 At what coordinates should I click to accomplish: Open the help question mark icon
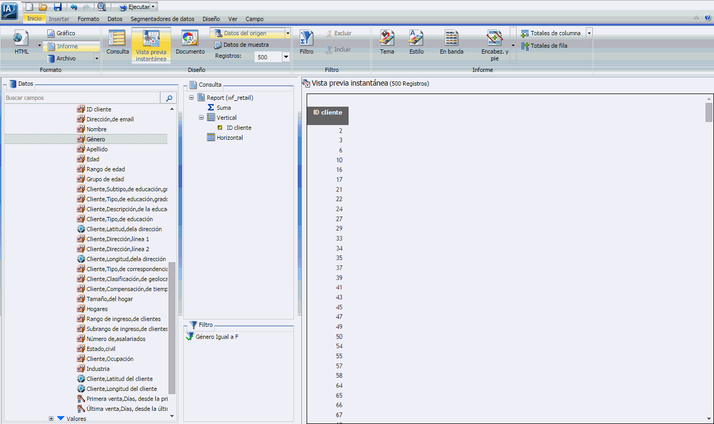click(707, 18)
